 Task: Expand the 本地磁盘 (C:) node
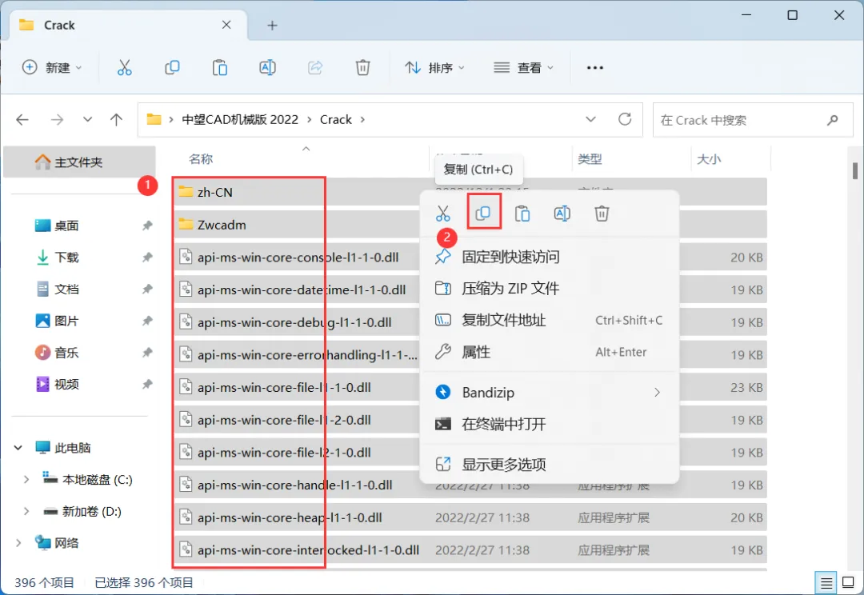(x=26, y=480)
